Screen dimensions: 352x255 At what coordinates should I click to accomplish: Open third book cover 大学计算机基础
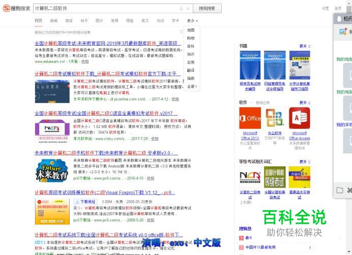click(300, 65)
